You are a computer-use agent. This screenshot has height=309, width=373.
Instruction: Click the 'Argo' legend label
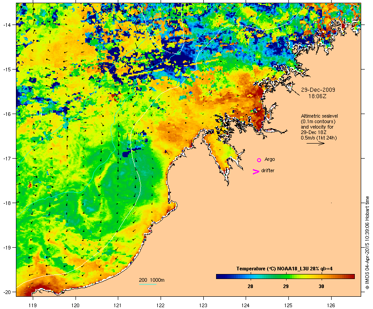[270, 159]
